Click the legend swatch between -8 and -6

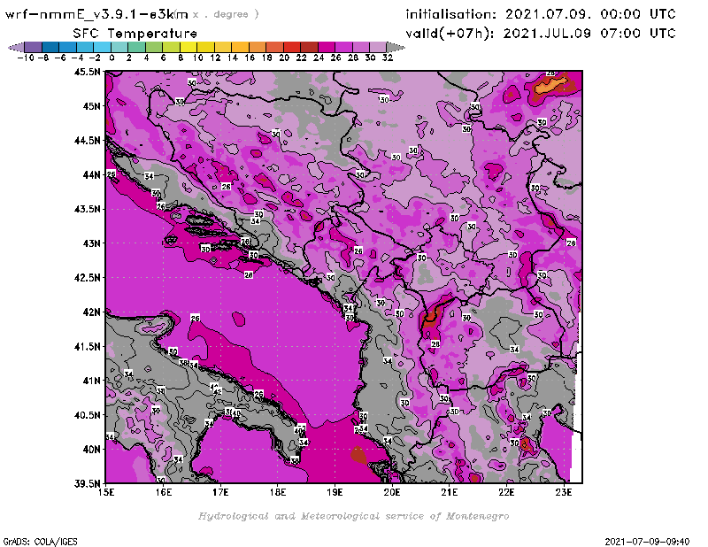pyautogui.click(x=50, y=47)
